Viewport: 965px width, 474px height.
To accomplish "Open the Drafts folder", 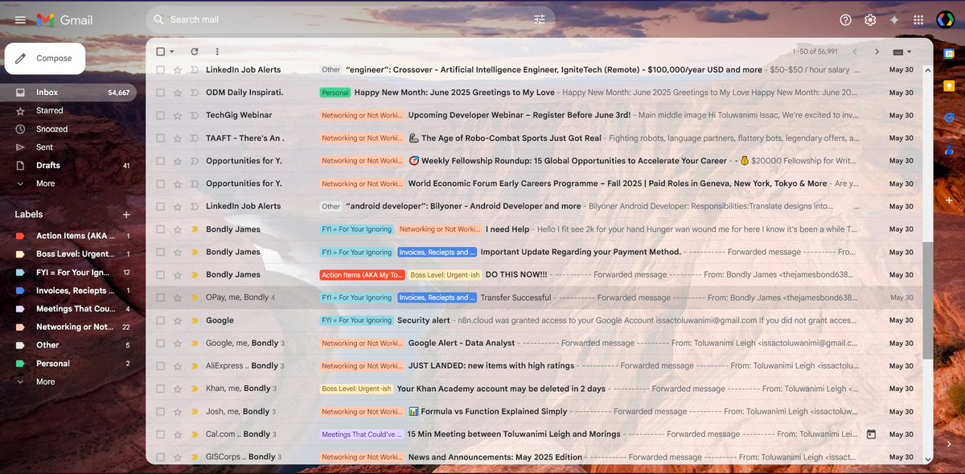I will tap(68, 165).
